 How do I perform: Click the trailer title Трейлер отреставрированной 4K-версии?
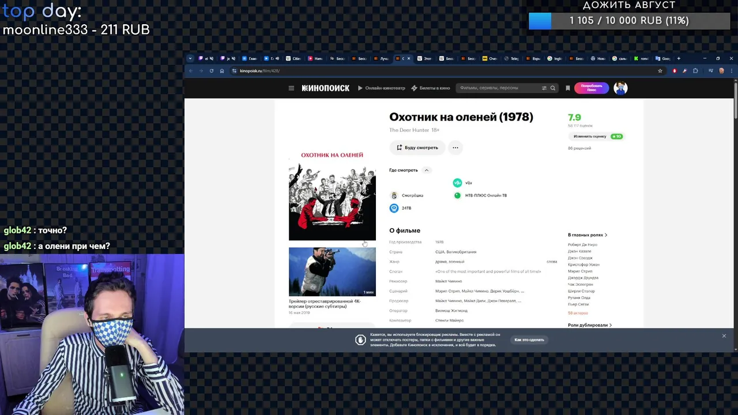coord(325,304)
